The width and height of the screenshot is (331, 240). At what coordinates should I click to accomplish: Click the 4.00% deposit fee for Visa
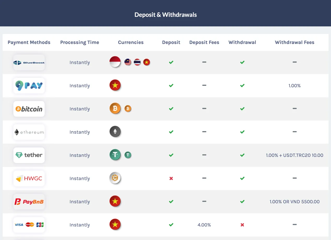point(204,225)
